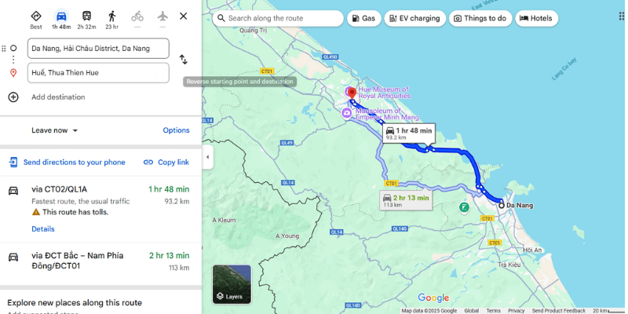Viewport: 628px width, 314px height.
Task: Click Send directions to your phone
Action: coord(67,162)
